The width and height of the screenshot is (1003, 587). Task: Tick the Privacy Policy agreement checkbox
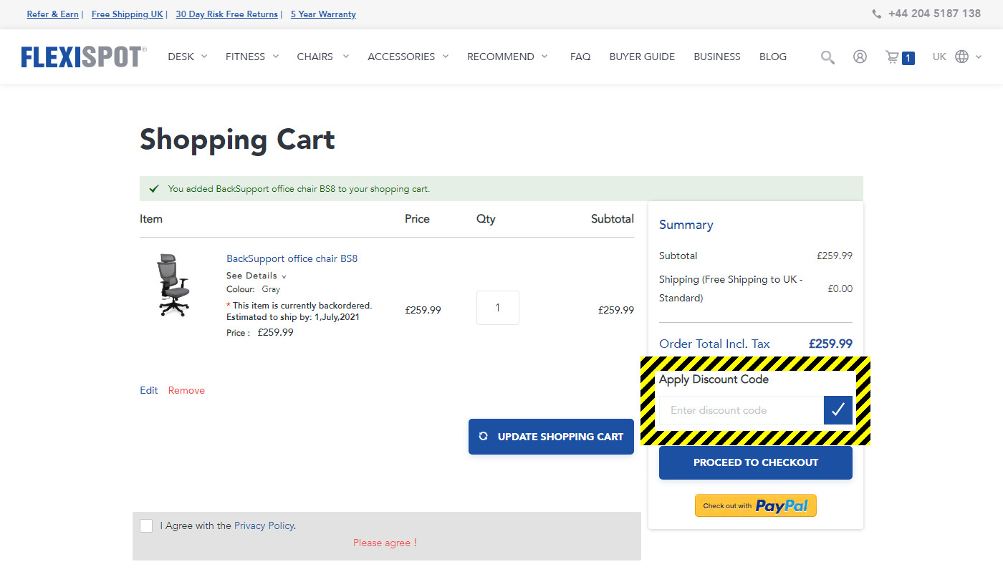pyautogui.click(x=146, y=525)
